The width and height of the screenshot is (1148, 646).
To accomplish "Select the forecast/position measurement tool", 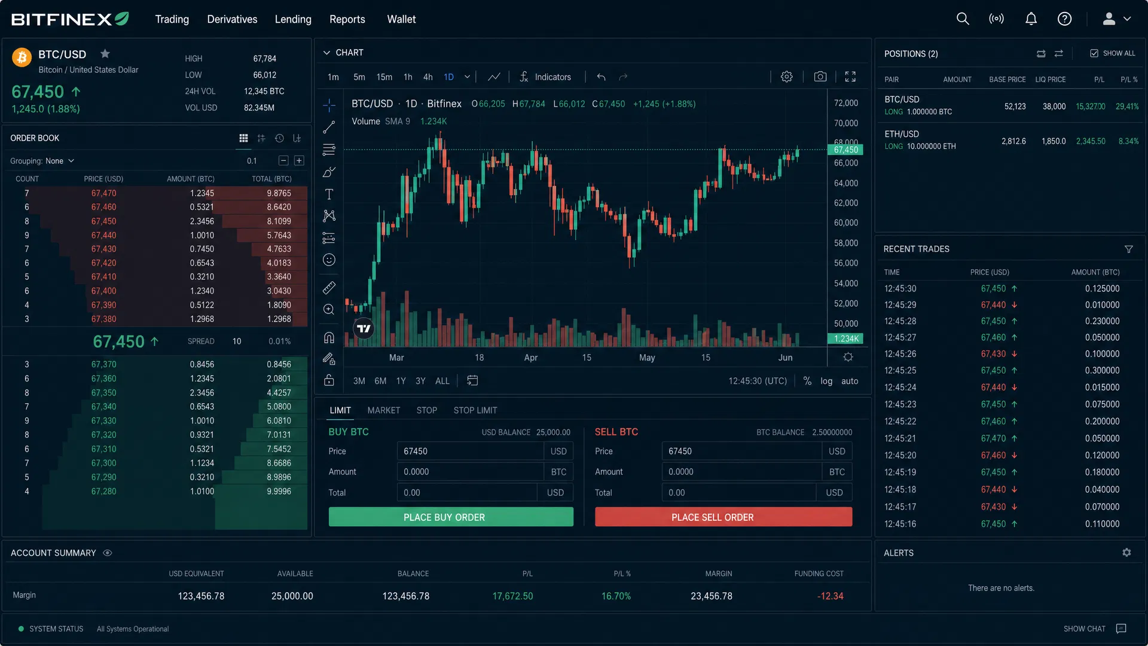I will pos(329,238).
